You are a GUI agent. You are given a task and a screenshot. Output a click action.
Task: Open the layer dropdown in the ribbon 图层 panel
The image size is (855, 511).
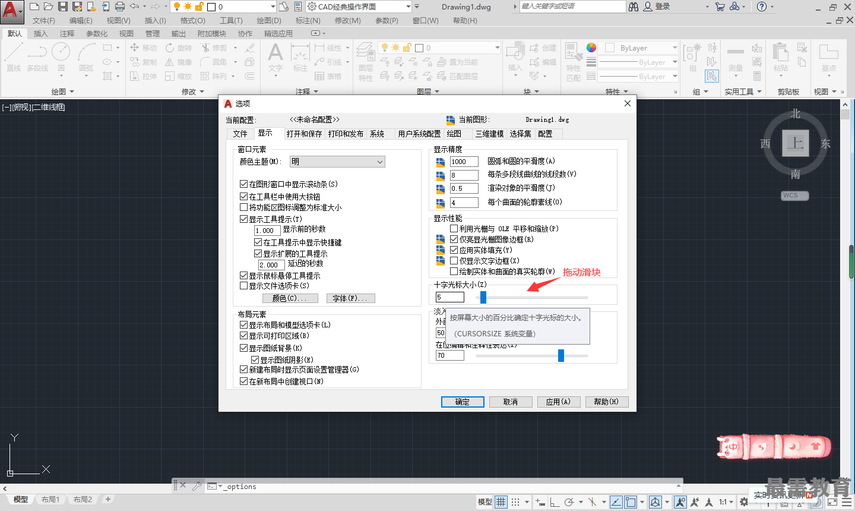point(441,48)
